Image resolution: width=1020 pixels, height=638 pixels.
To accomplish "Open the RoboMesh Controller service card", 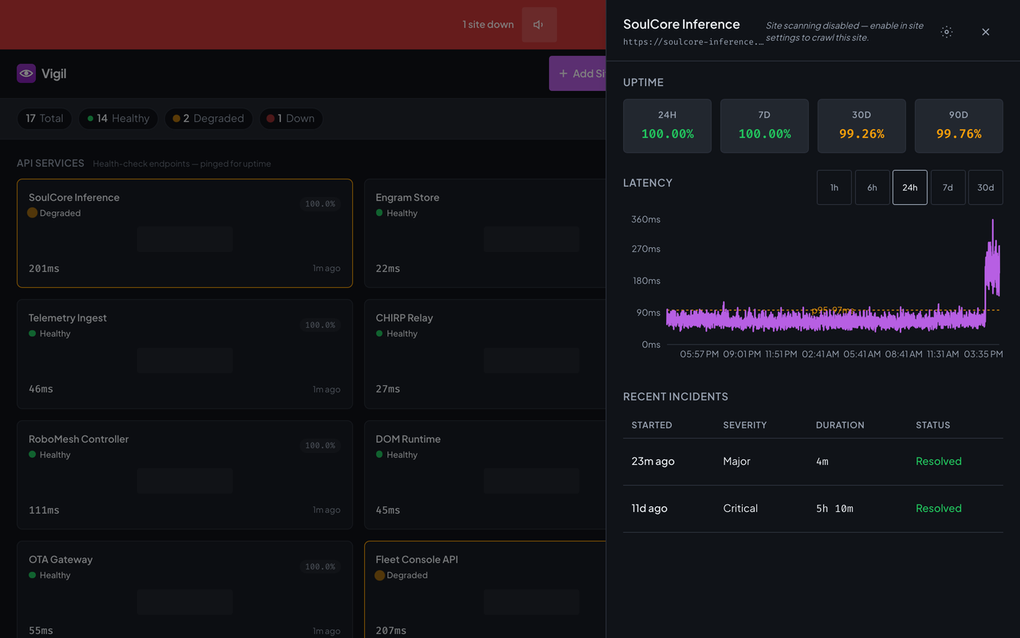I will pyautogui.click(x=185, y=475).
